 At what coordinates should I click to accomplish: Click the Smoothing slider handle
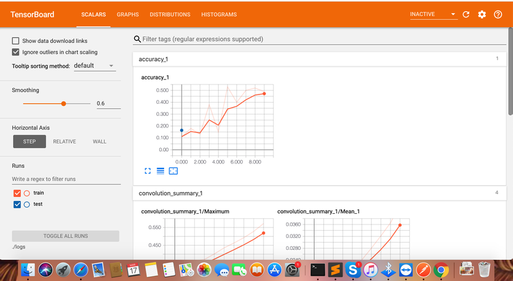tap(63, 104)
